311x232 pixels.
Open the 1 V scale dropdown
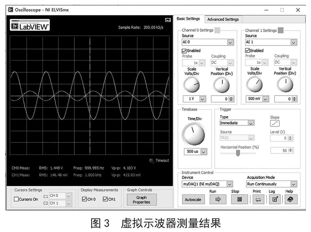[202, 99]
